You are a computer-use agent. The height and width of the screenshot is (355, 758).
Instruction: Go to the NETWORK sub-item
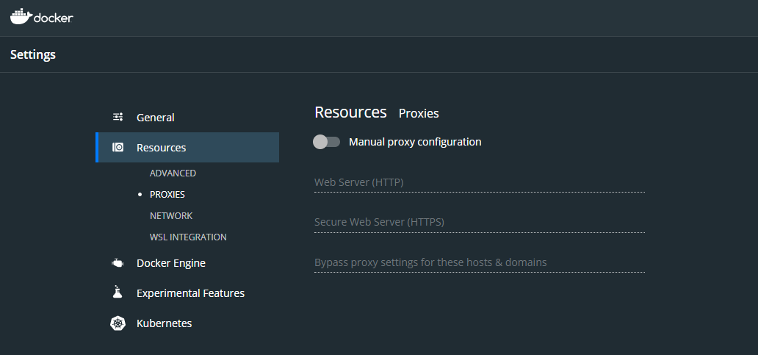point(171,215)
